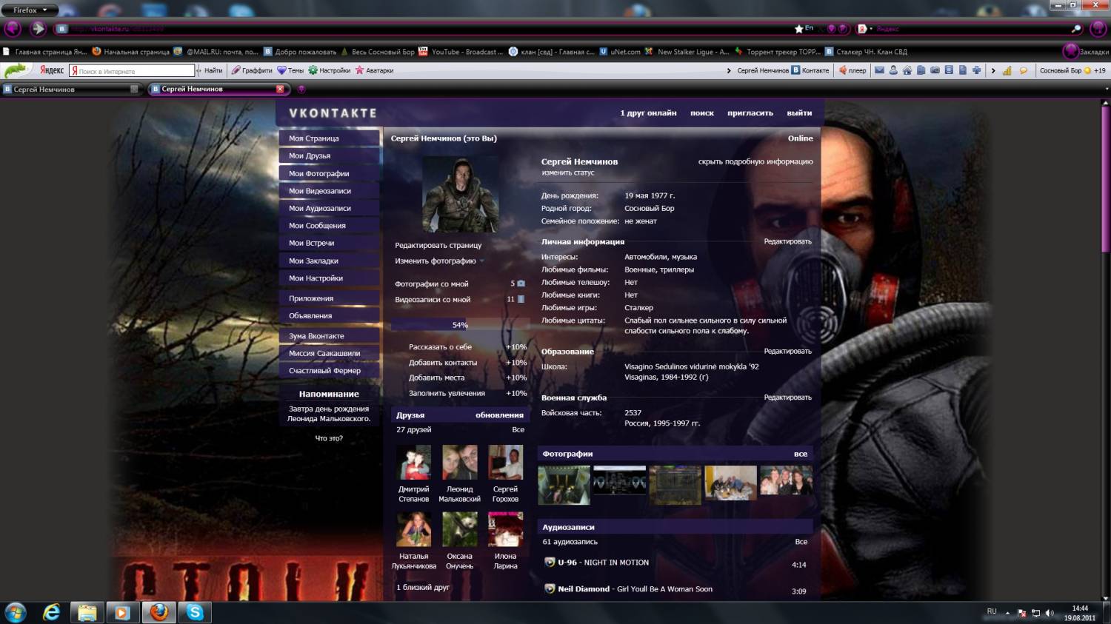Open the search engine dropdown in search bar
Viewport: 1111px width, 624px height.
[863, 29]
